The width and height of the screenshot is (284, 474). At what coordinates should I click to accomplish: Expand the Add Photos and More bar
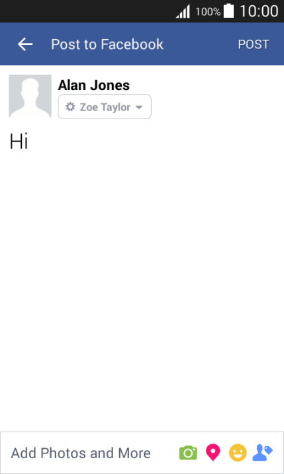coord(142,453)
